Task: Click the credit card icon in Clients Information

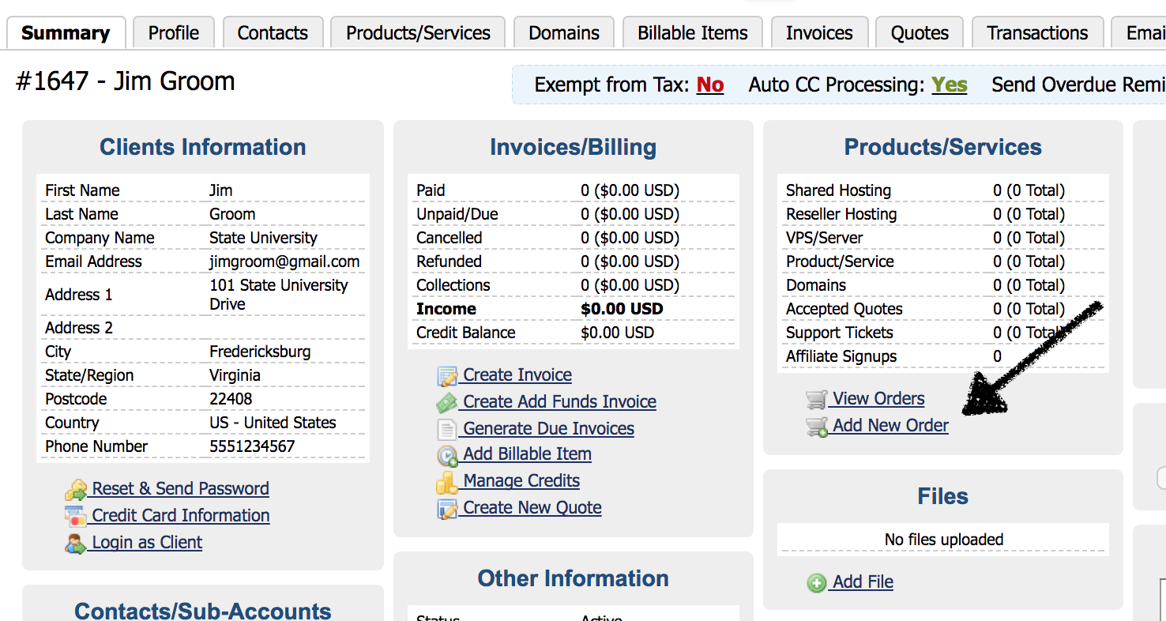Action: (x=76, y=517)
